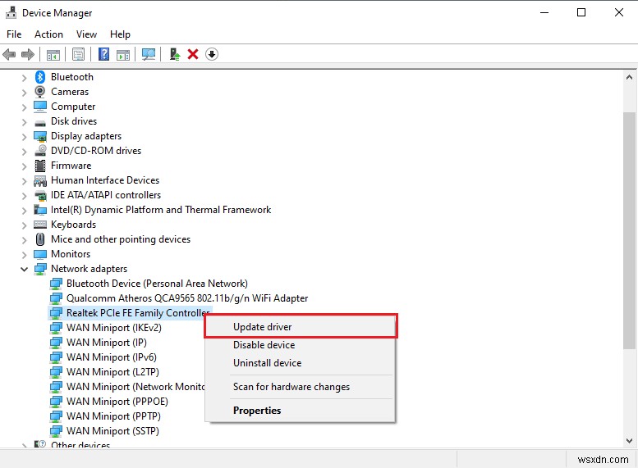The width and height of the screenshot is (638, 468).
Task: Click the blue Help question mark icon
Action: [x=104, y=54]
